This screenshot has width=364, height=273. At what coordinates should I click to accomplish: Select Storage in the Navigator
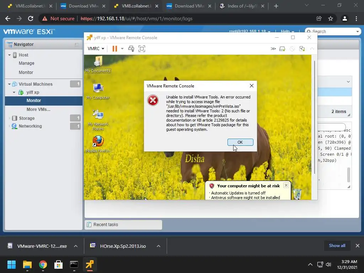pos(27,118)
